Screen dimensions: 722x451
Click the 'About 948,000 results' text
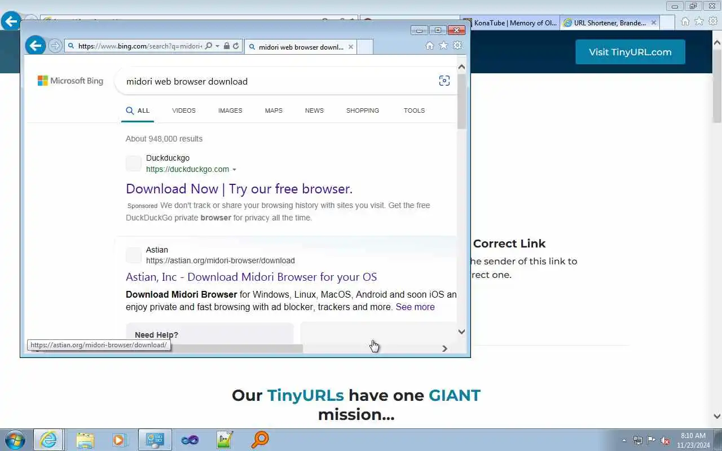click(164, 139)
